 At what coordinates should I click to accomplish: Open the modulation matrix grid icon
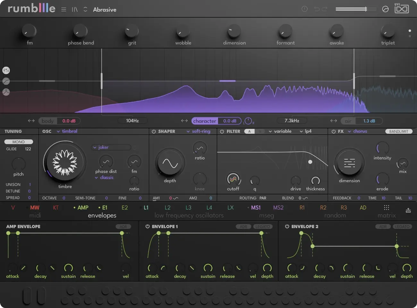pyautogui.click(x=387, y=208)
